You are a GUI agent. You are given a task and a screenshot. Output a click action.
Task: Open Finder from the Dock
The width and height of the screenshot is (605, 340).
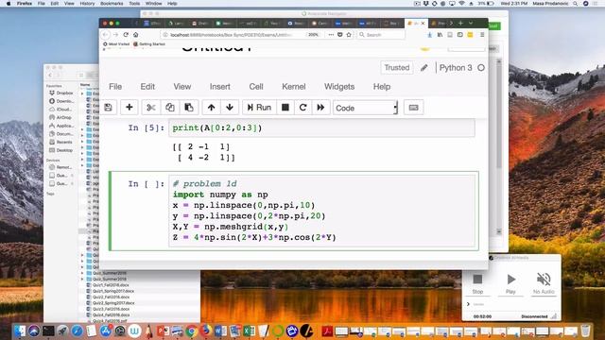tap(20, 331)
